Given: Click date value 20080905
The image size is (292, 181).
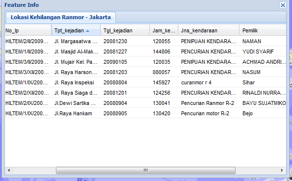Looking at the screenshot, I should tap(115, 113).
